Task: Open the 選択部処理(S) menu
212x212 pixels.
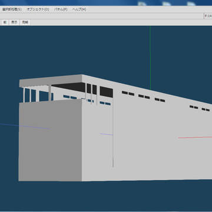Action: [12, 9]
